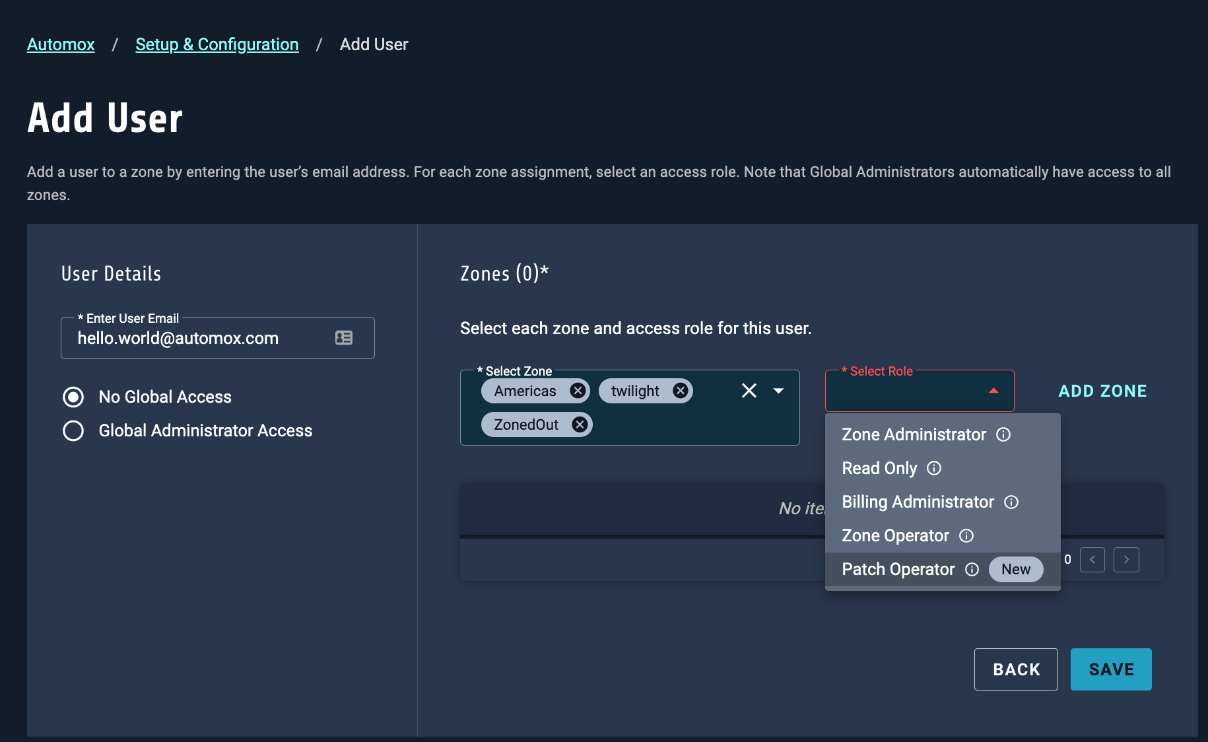Click the twilight chip label
Image resolution: width=1208 pixels, height=742 pixels.
(635, 391)
